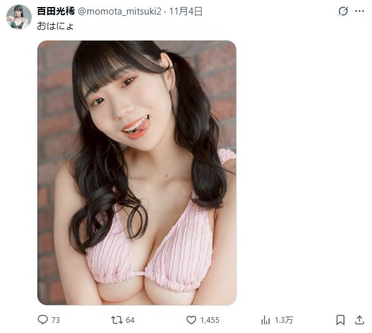The image size is (372, 333).
Task: Click the reply speech bubble icon
Action: point(43,320)
